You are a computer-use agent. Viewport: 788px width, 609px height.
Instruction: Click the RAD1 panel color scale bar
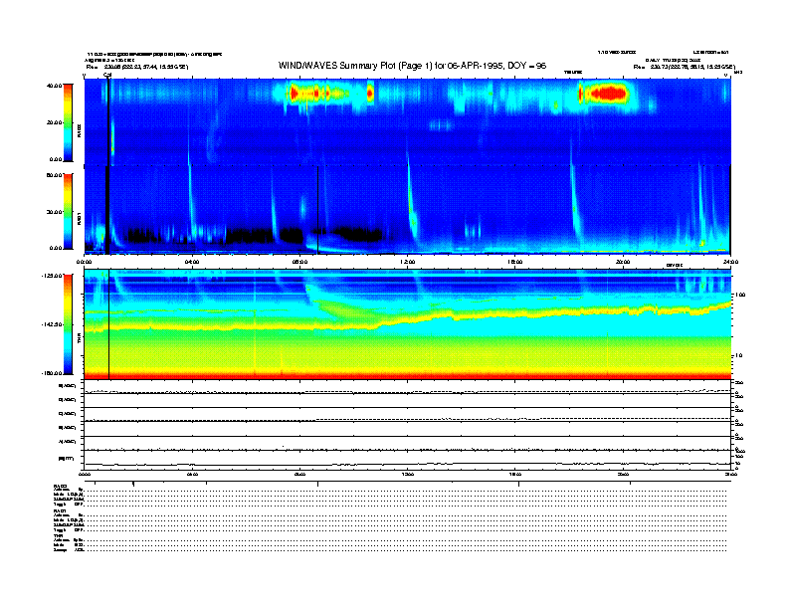coord(68,211)
